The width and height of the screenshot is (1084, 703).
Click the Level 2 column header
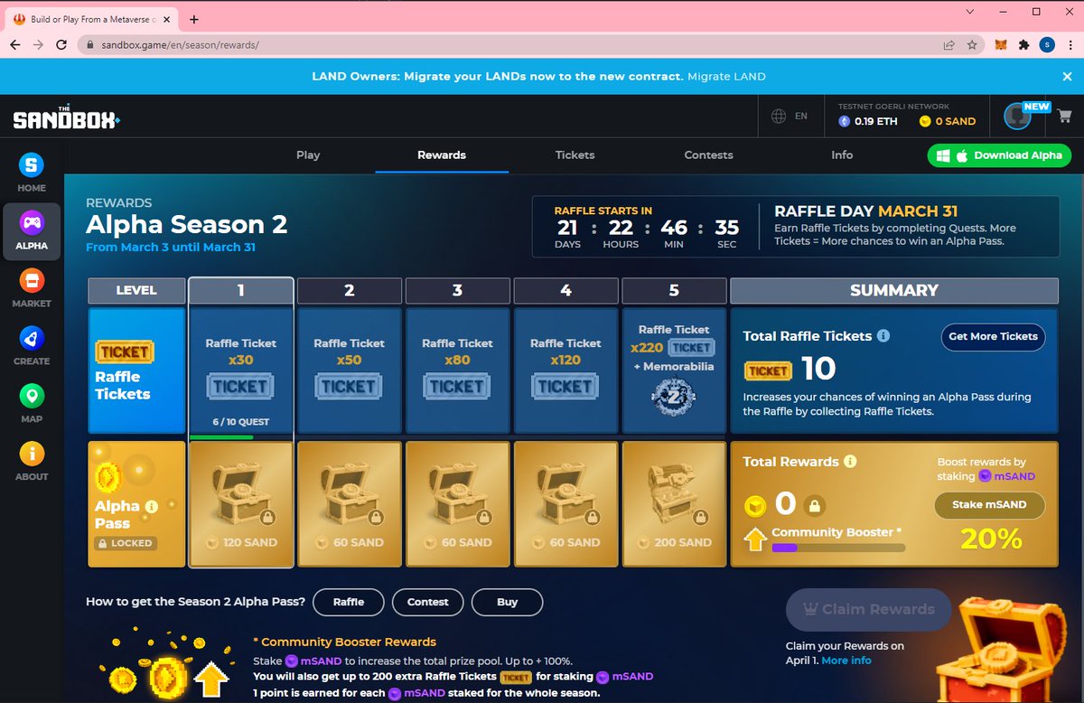click(350, 290)
